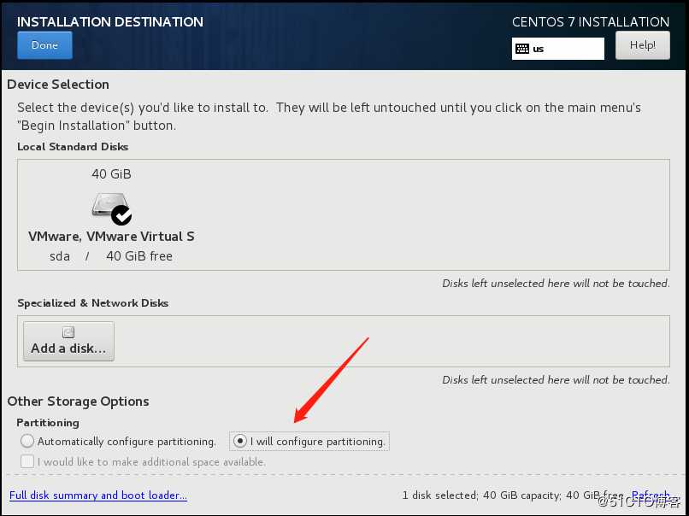
Task: Select Automatically configure partitioning radio
Action: click(27, 441)
